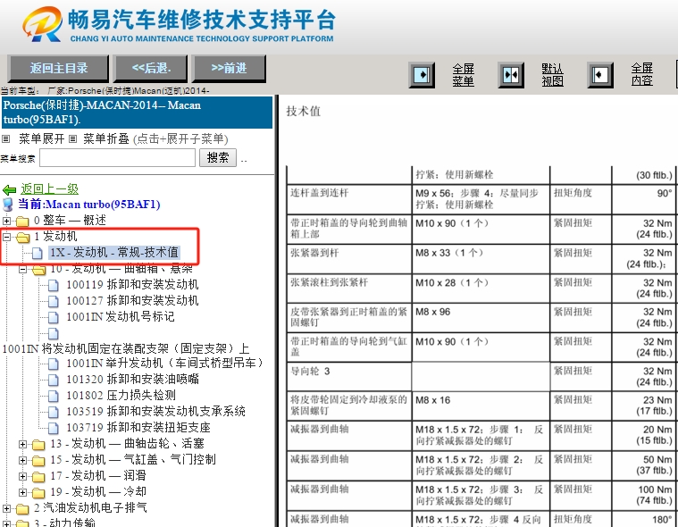Image resolution: width=678 pixels, height=527 pixels.
Task: Click the document icon beside 103719
Action: click(54, 428)
